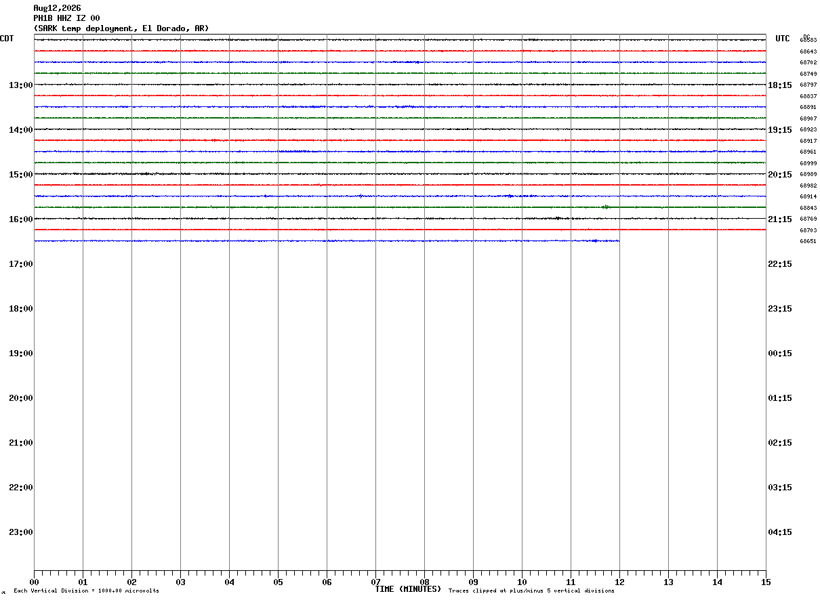Select the 18:15 UTC time label

coord(780,85)
